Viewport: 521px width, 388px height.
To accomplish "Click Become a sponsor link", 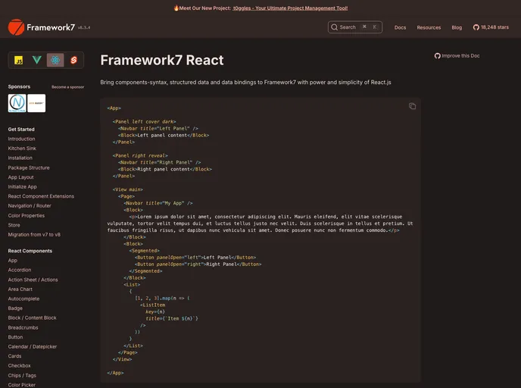I will click(68, 87).
